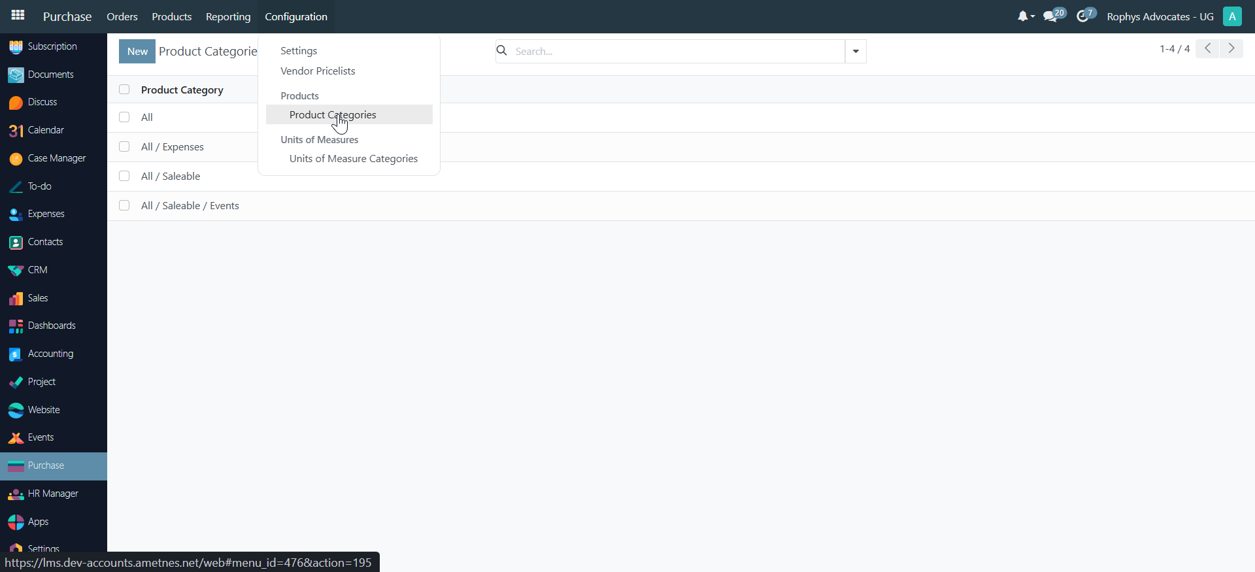
Task: Open Calendar app in sidebar
Action: click(x=54, y=130)
